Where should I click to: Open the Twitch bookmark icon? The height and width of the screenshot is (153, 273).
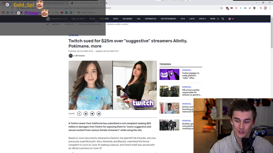[12, 12]
